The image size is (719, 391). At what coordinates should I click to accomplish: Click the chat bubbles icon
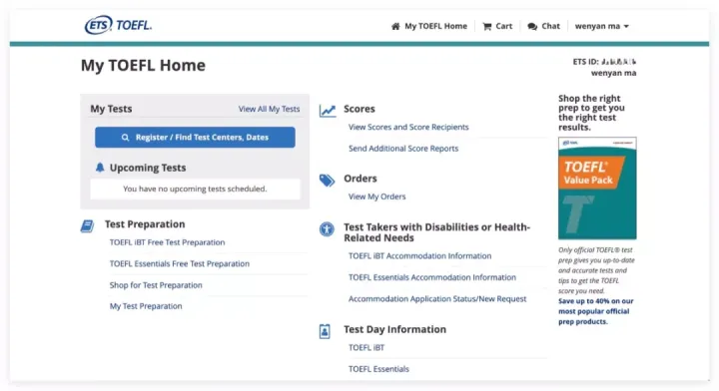click(532, 27)
